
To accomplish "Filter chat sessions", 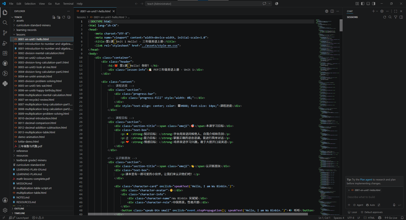I will [x=396, y=17].
